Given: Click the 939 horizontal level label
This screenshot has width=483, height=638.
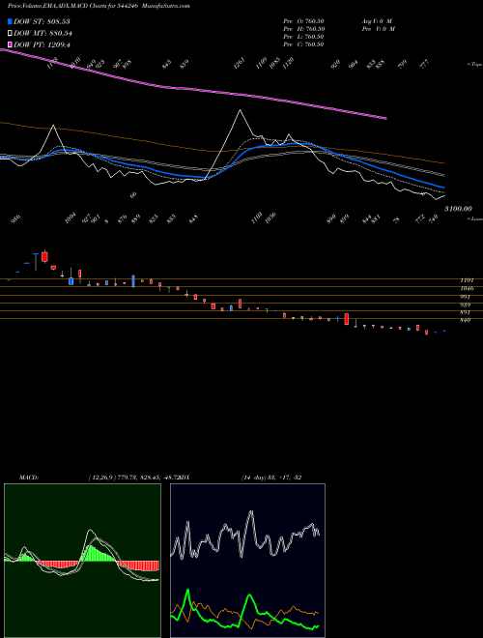Looking at the screenshot, I should click(466, 304).
